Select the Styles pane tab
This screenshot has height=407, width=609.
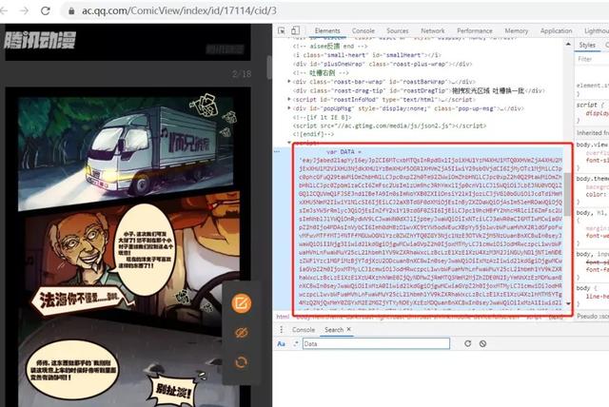tap(587, 45)
